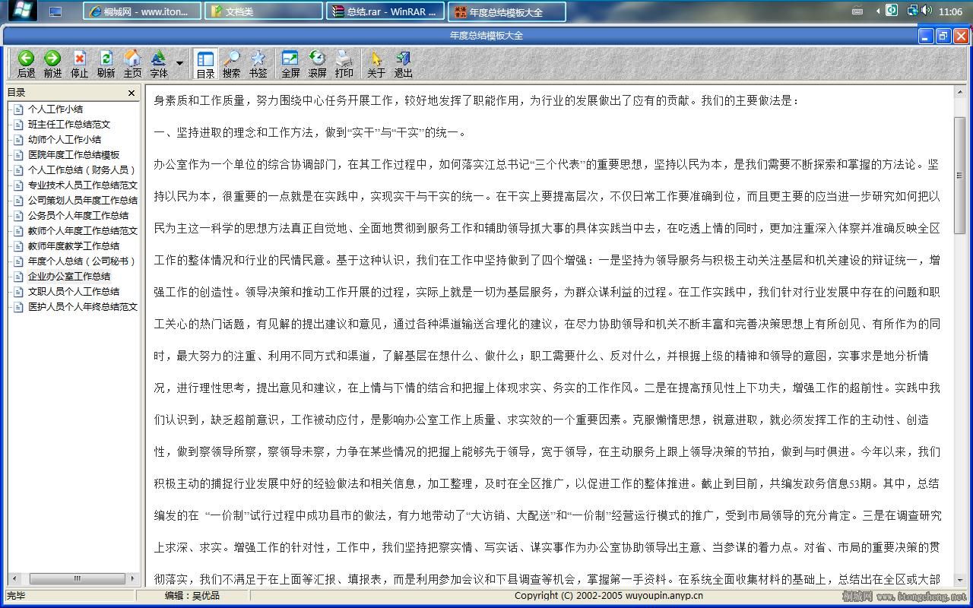Viewport: 973px width, 608px height.
Task: Open 文职人员个人工作总结 entry
Action: click(x=74, y=291)
